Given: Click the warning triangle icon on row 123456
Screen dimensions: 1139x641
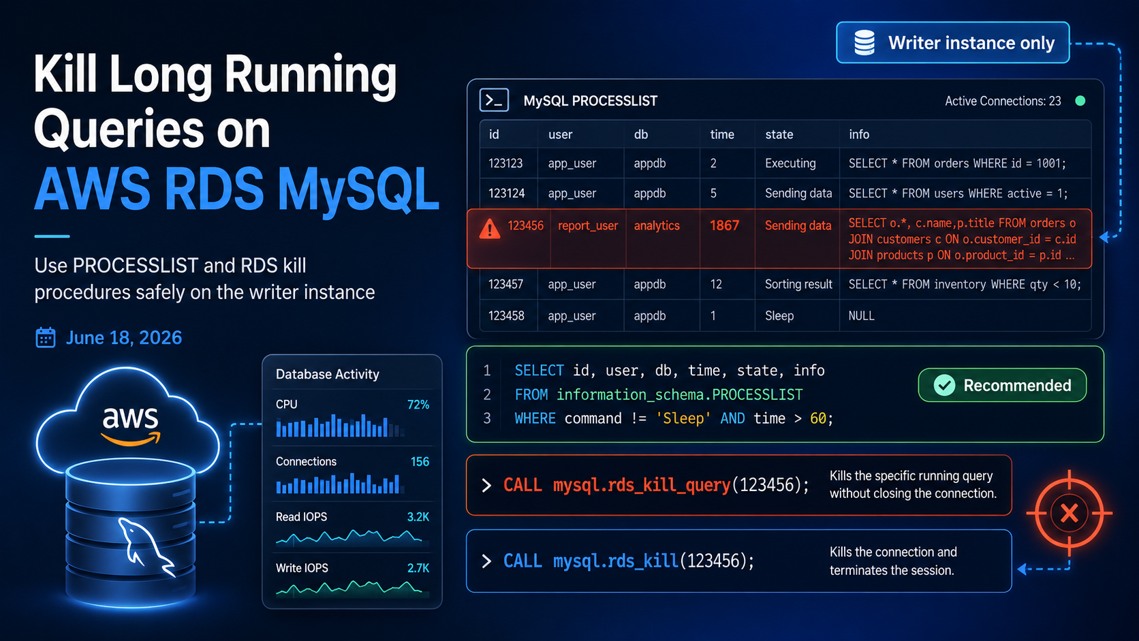Looking at the screenshot, I should click(489, 229).
